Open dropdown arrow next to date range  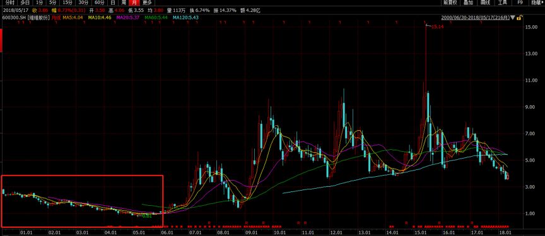click(513, 18)
